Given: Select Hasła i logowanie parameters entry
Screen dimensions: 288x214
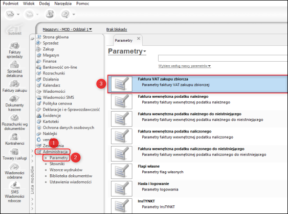Looking at the screenshot, I should (197, 189).
